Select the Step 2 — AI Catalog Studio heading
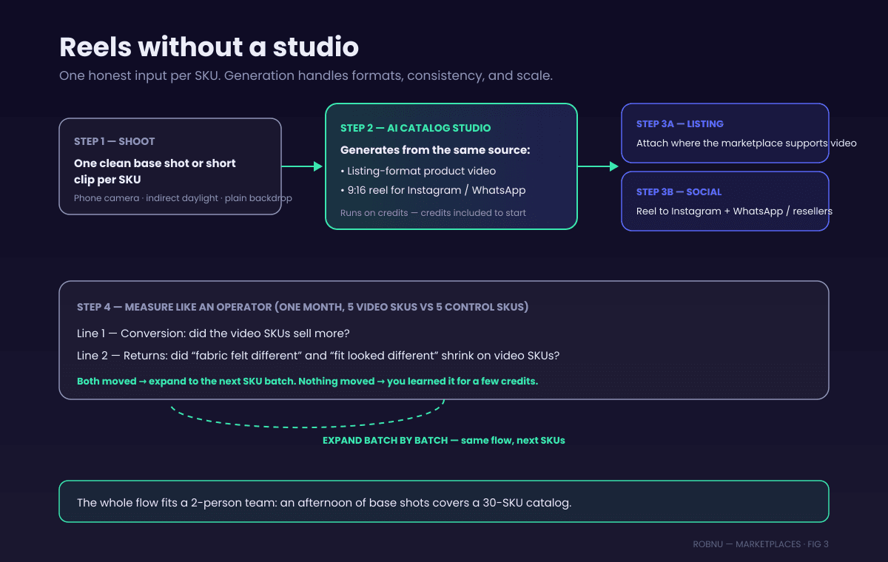 click(x=415, y=128)
